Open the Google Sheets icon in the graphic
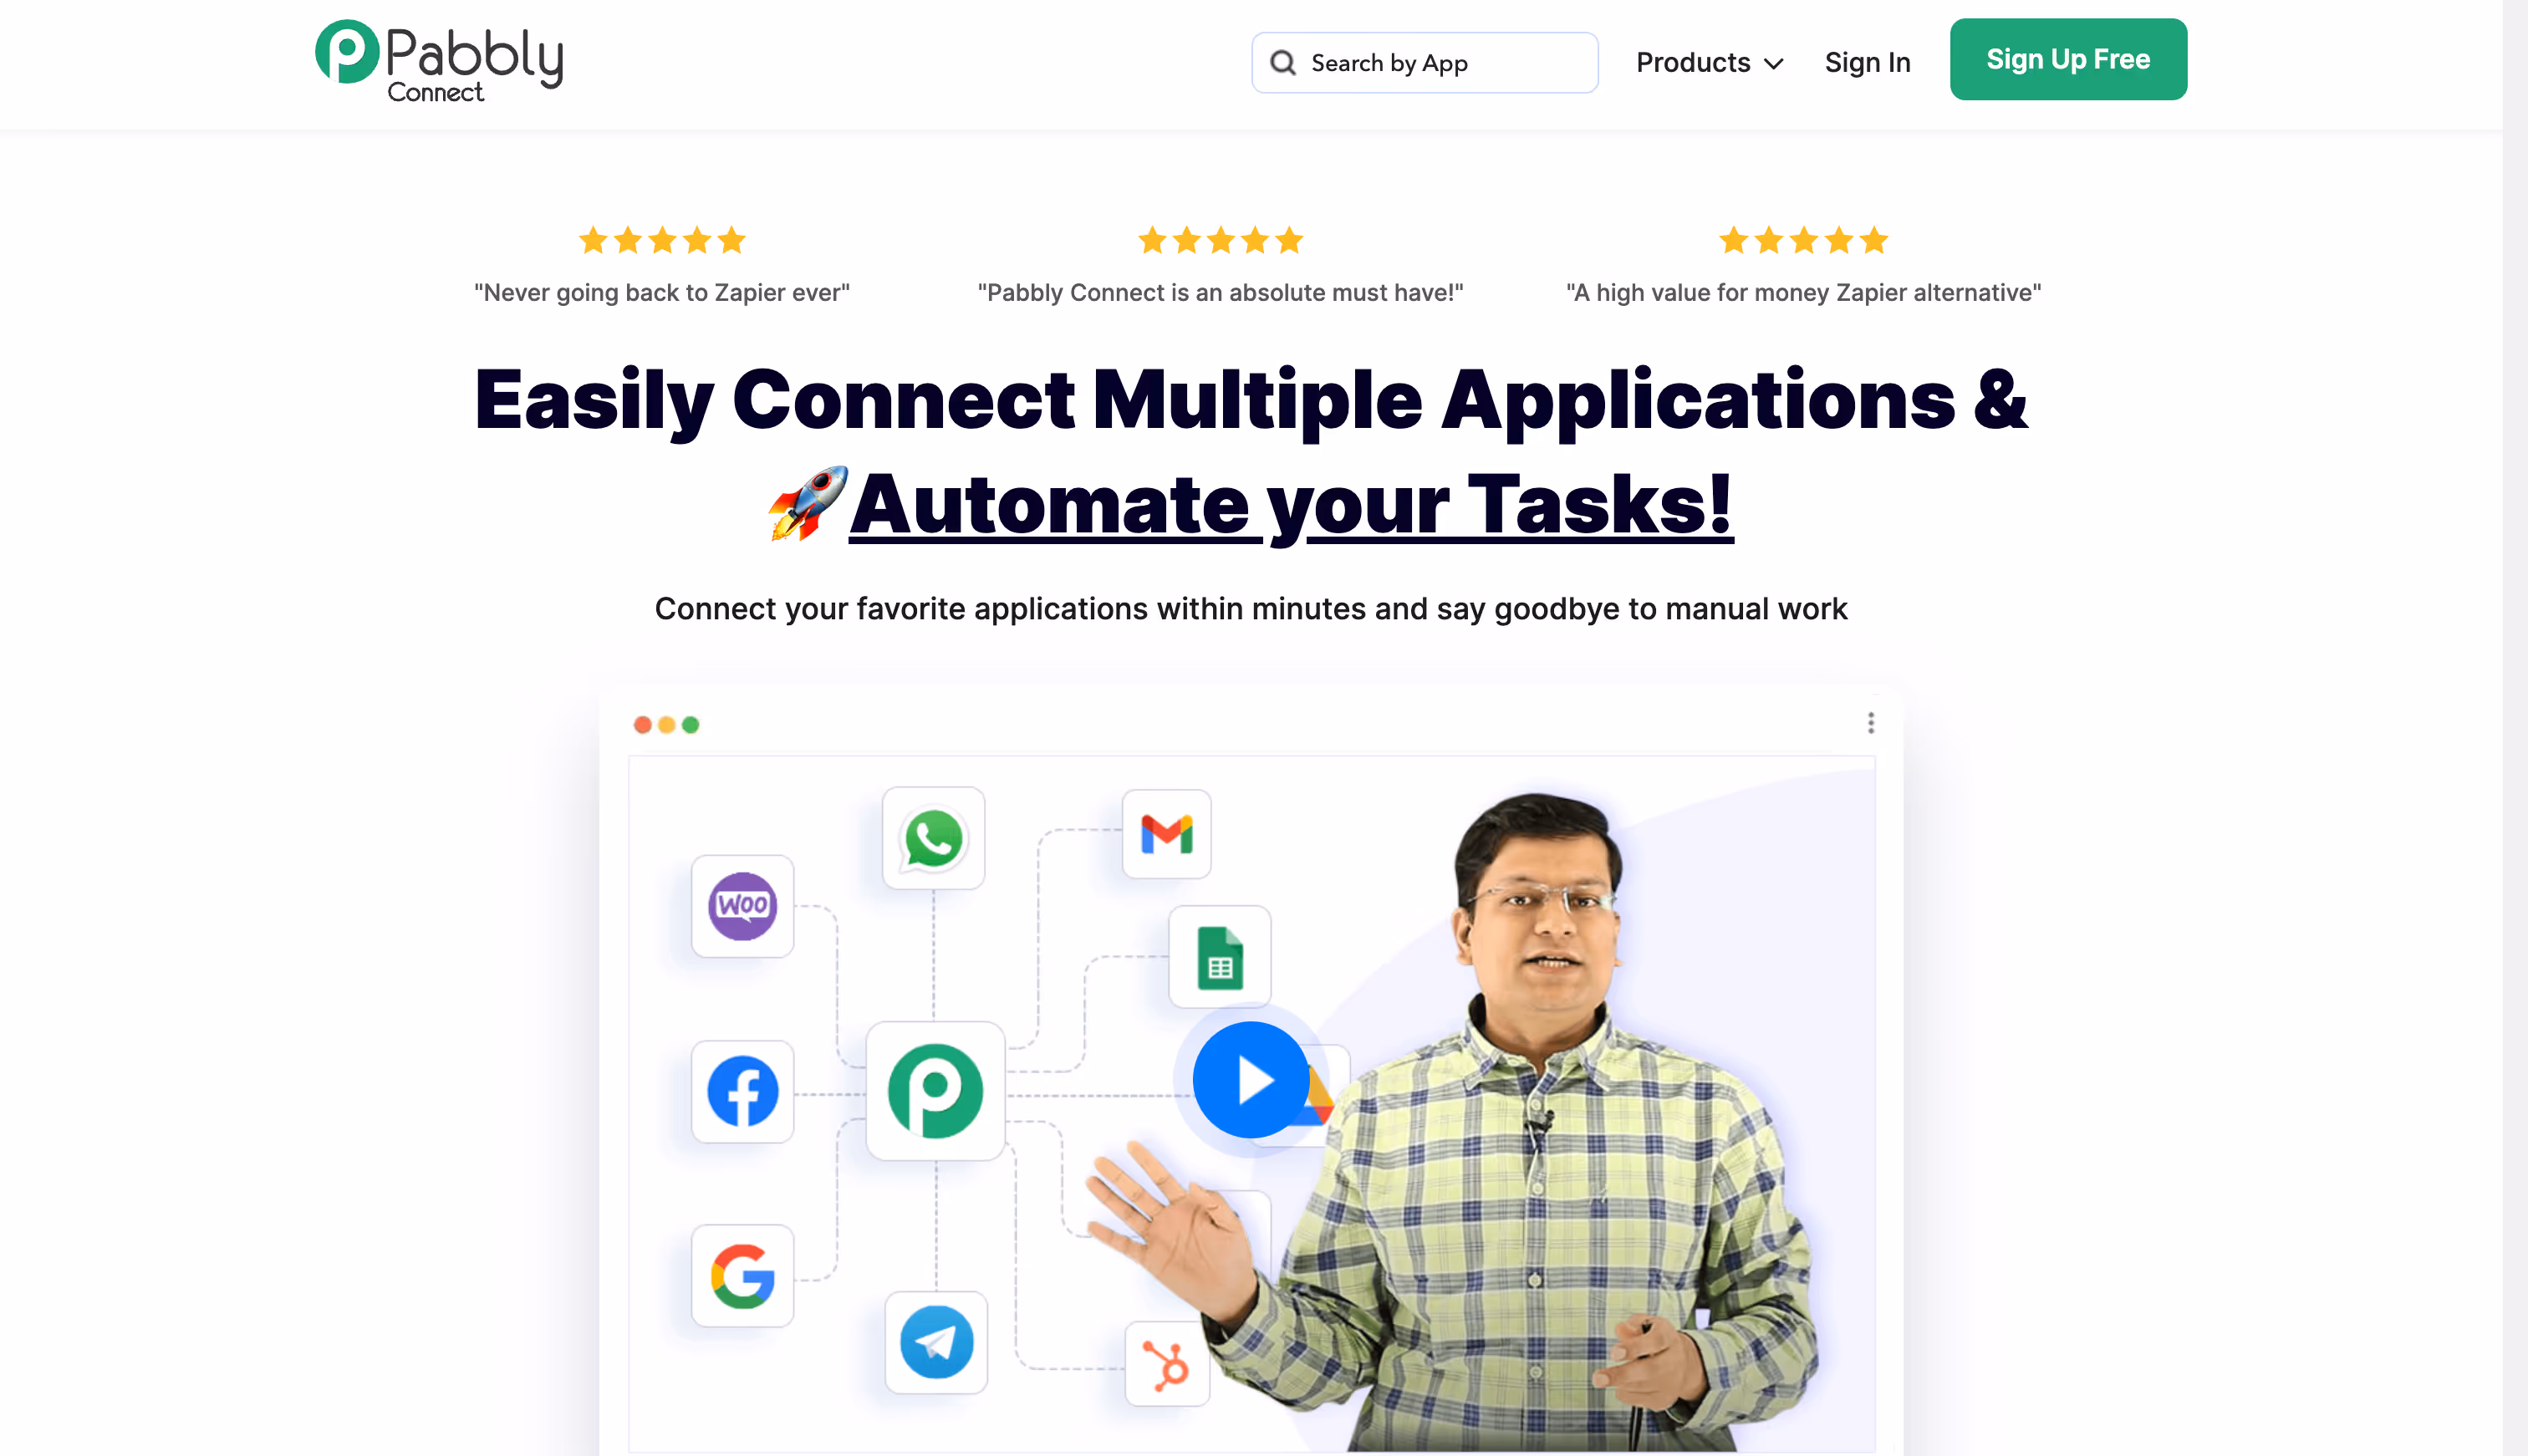Image resolution: width=2528 pixels, height=1456 pixels. (x=1220, y=956)
